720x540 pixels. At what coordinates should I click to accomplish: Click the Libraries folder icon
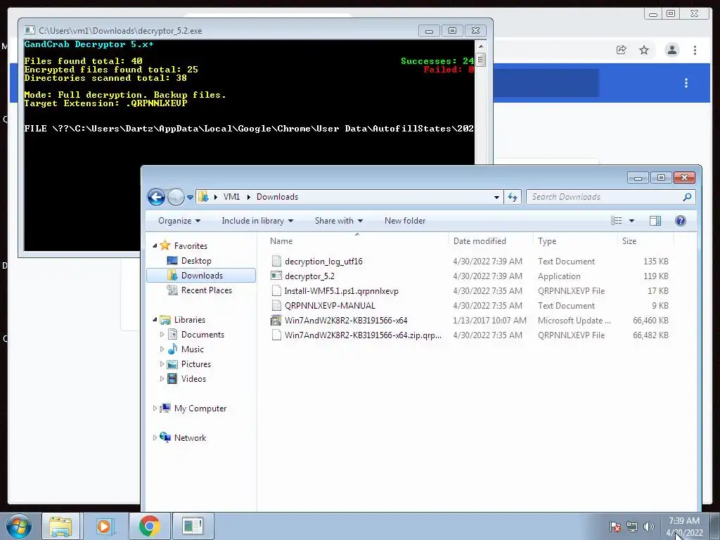click(165, 320)
